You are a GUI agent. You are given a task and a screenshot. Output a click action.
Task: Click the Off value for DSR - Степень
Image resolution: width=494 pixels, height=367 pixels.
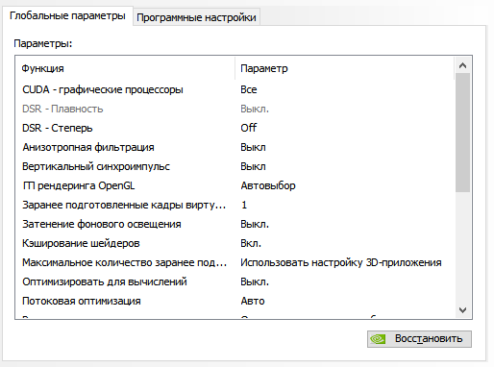click(249, 128)
